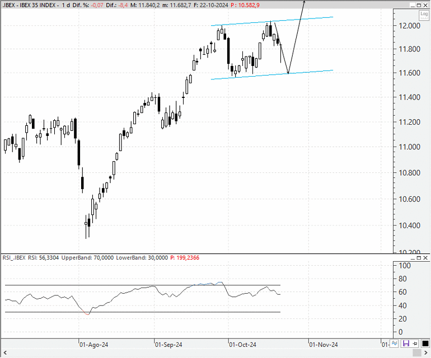Toggle the Log scale button
431x358 pixels.
coord(424,15)
